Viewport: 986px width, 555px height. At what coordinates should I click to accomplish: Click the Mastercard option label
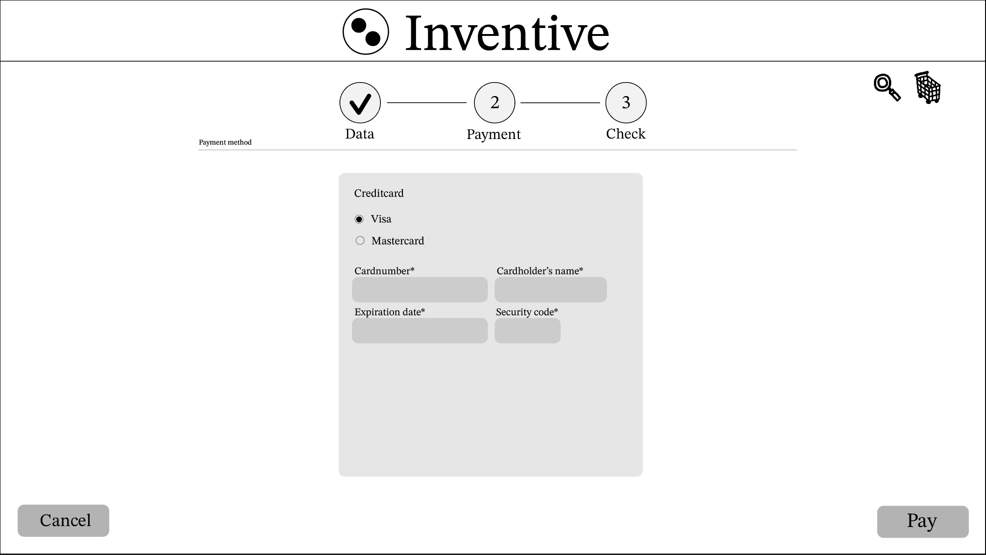(x=397, y=241)
